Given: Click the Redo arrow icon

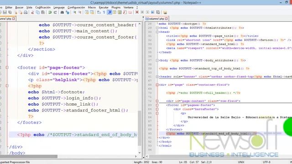Looking at the screenshot, I should 55,12.
